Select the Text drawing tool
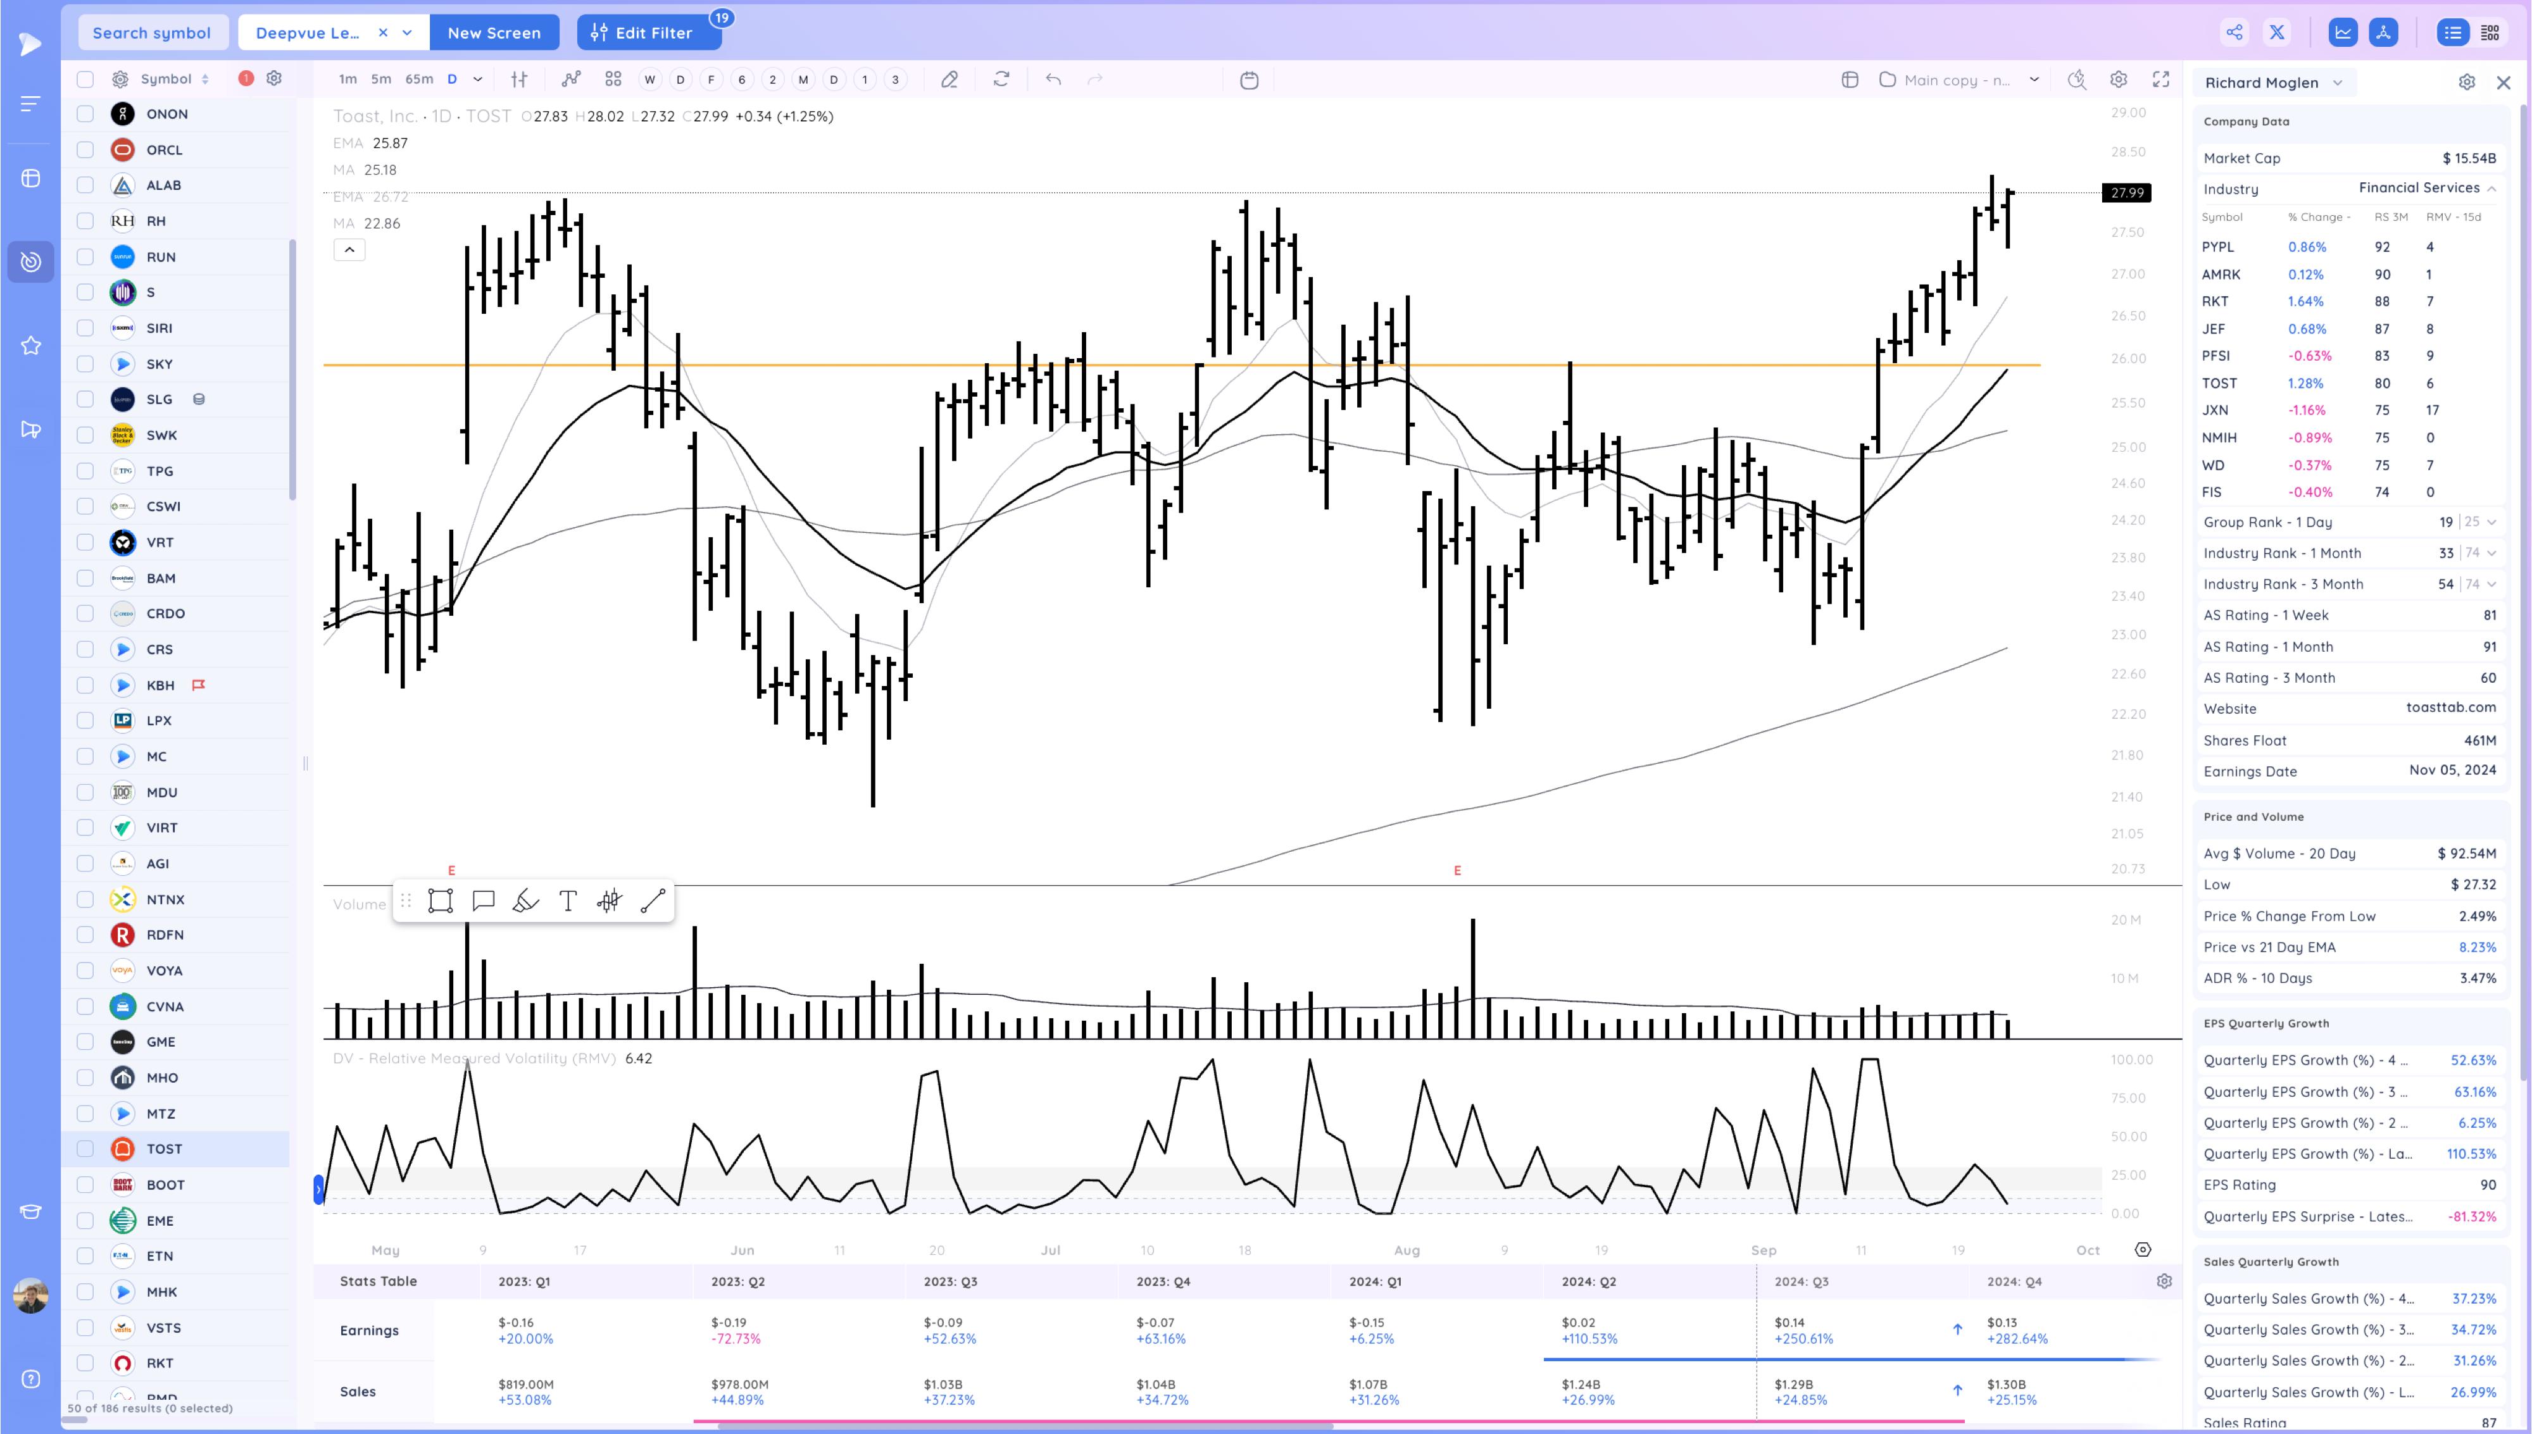The height and width of the screenshot is (1434, 2532). (x=567, y=900)
